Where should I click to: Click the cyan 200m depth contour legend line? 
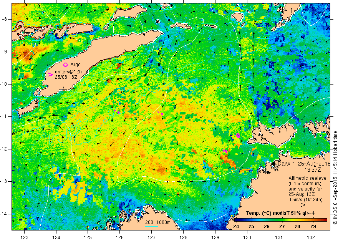click(152, 226)
